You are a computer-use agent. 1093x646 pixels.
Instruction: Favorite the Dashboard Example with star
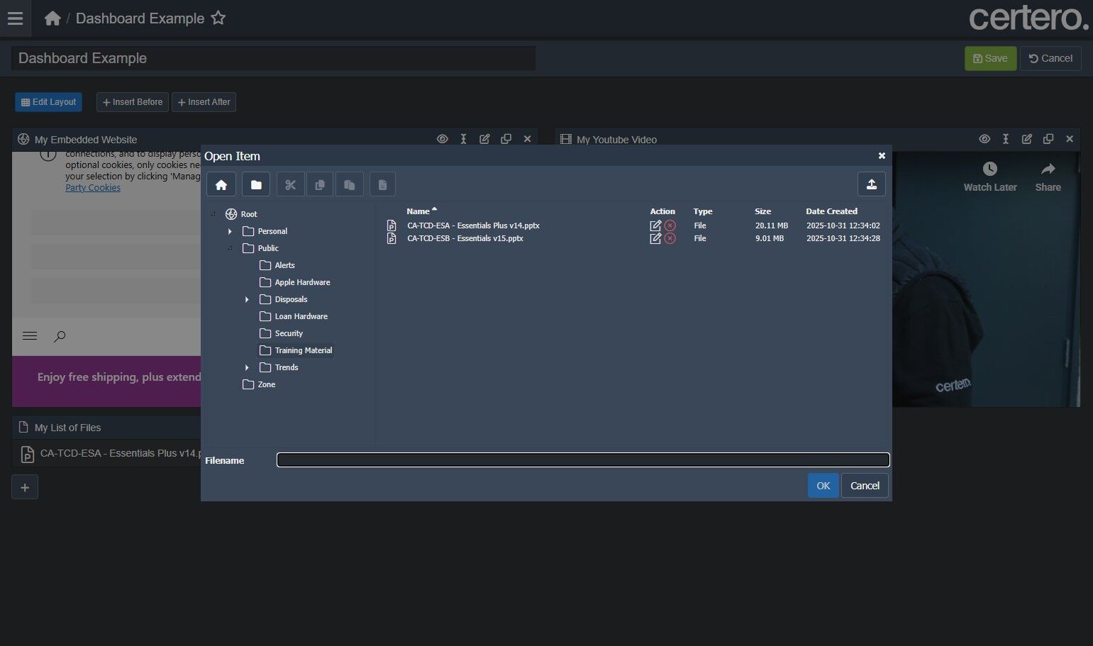click(x=218, y=18)
